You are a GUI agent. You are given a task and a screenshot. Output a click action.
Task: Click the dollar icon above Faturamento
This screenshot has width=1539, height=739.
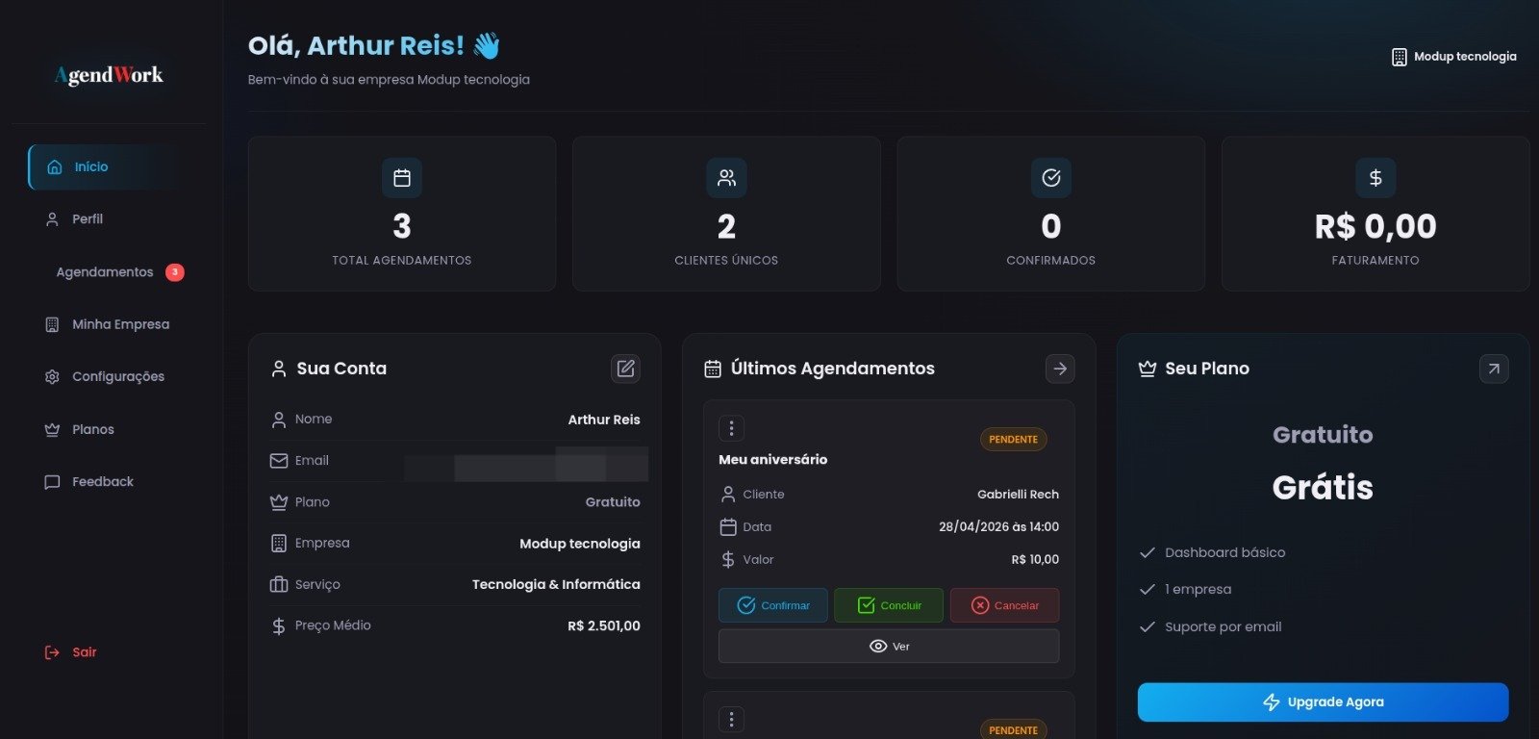click(1375, 178)
